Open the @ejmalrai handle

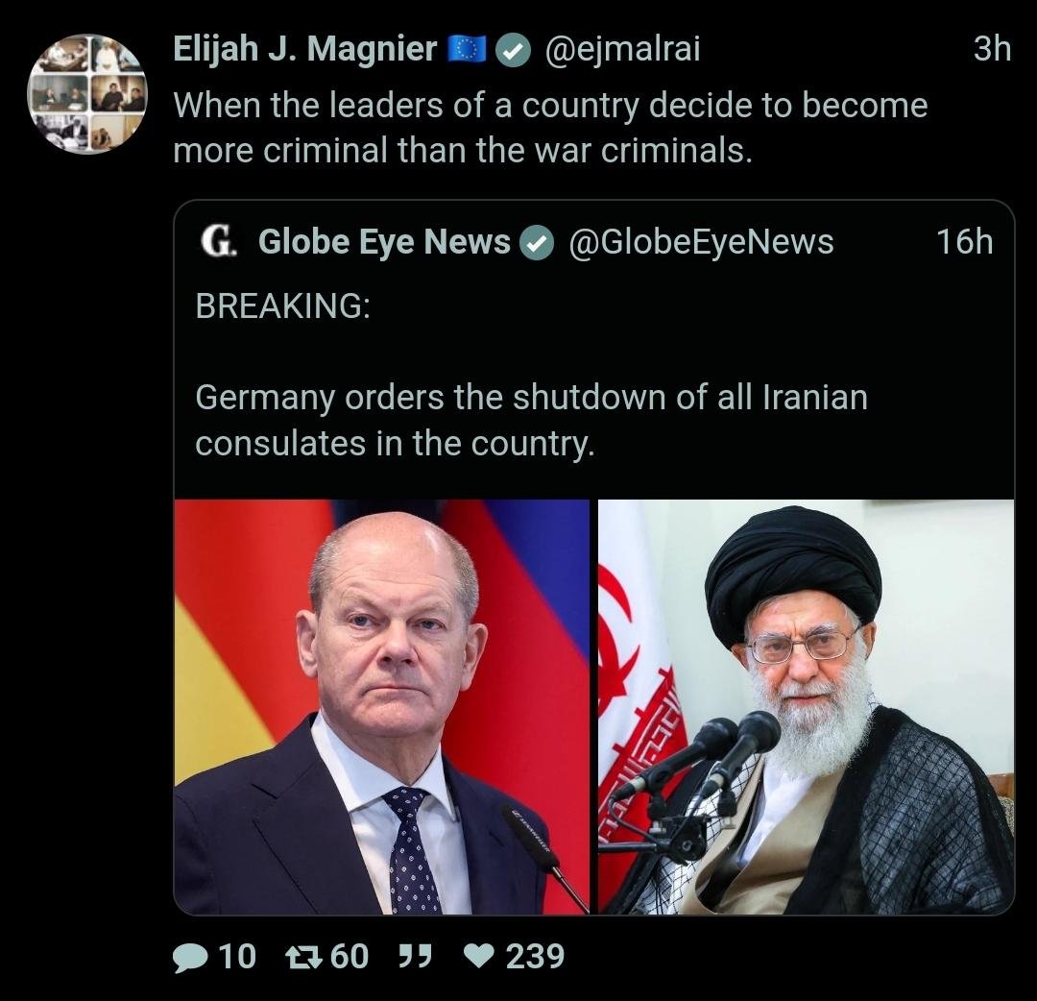click(x=622, y=49)
